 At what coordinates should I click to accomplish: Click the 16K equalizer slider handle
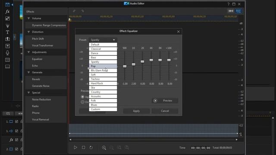[169, 60]
